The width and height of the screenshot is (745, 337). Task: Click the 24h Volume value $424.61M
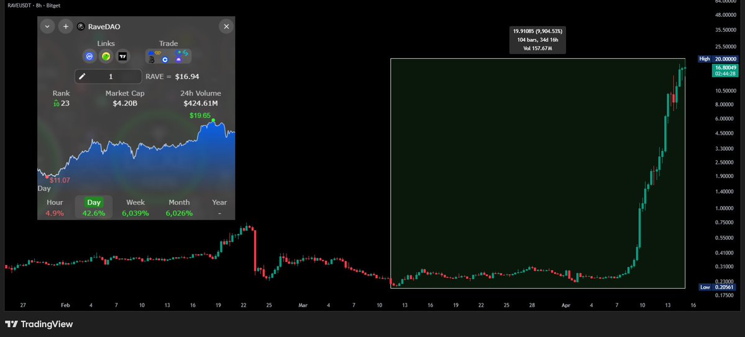pyautogui.click(x=201, y=103)
